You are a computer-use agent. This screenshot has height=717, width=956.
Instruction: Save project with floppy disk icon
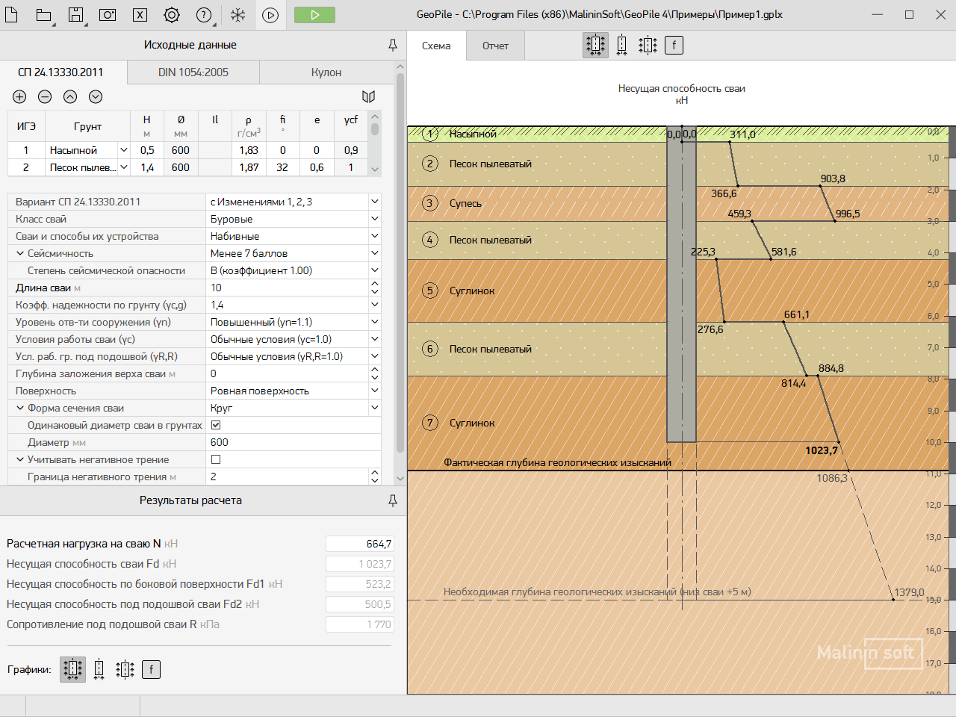pyautogui.click(x=75, y=15)
